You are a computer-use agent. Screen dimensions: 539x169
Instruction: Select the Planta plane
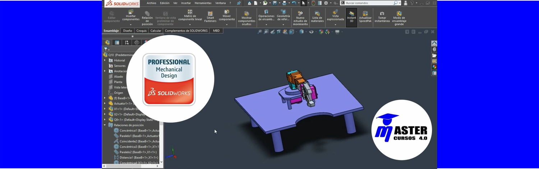pos(115,82)
